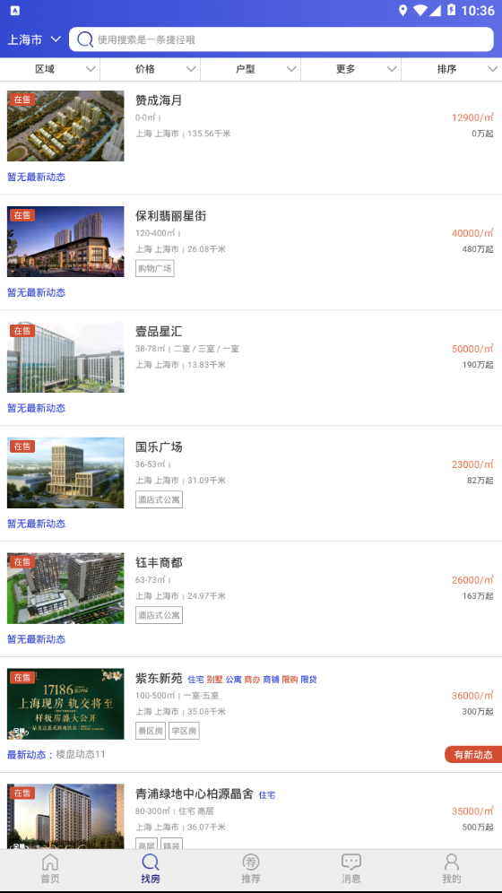Tap the location icon in the status bar
Screen dimensions: 502x893
pyautogui.click(x=403, y=10)
